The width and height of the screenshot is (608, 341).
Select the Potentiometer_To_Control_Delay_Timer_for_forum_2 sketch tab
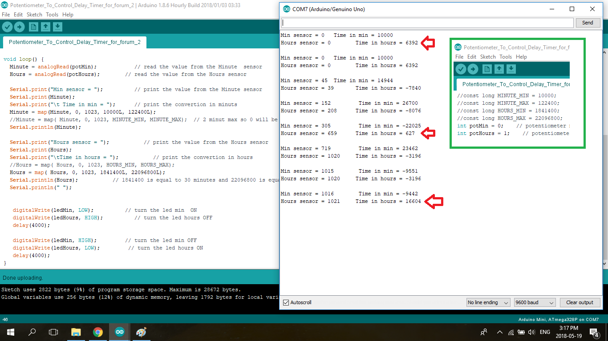[x=74, y=43]
